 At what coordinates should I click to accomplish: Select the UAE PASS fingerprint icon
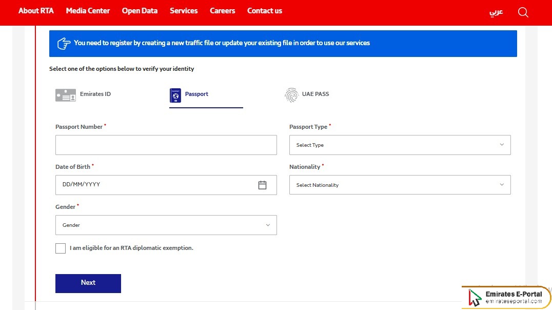(x=291, y=94)
